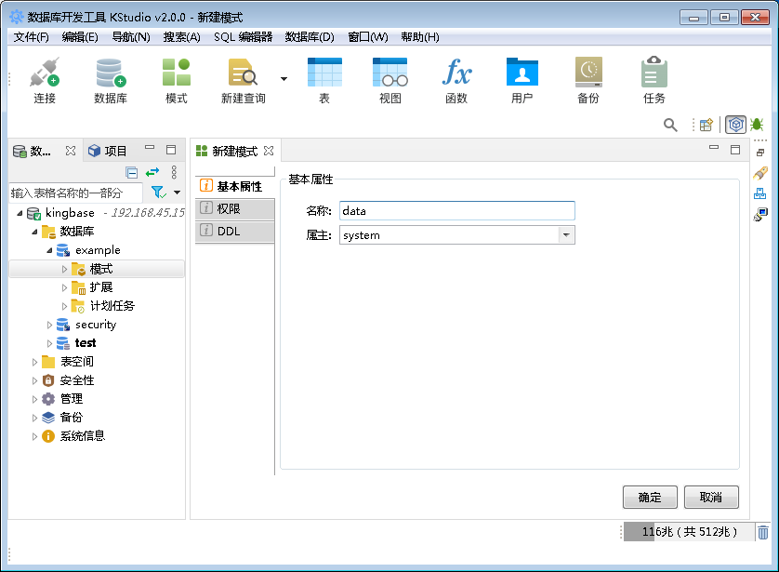Toggle the link-with-editor arrows icon
Viewport: 779px width, 572px height.
[x=152, y=172]
